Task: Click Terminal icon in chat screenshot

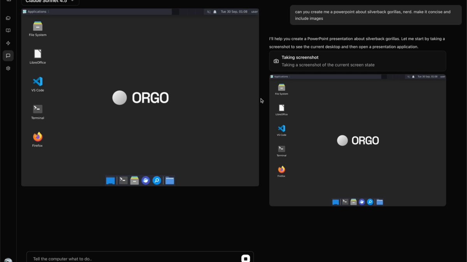Action: 281,151
